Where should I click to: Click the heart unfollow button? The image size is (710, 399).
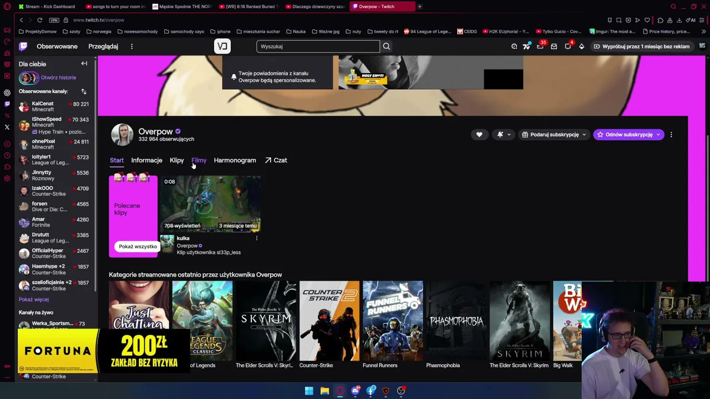point(479,135)
